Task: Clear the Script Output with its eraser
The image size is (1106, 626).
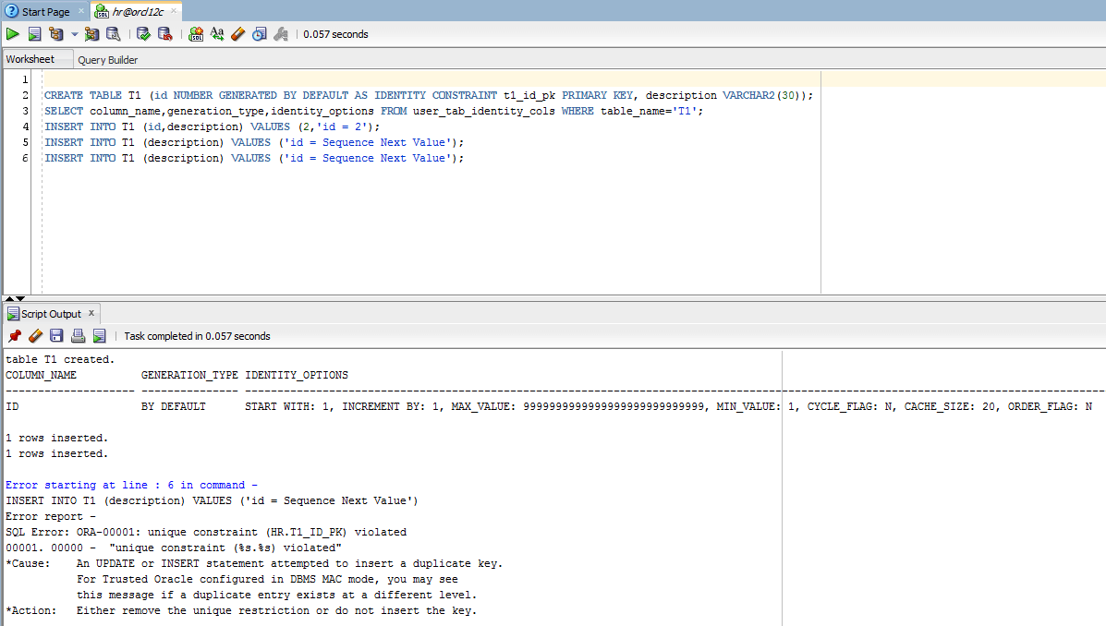Action: pos(35,336)
